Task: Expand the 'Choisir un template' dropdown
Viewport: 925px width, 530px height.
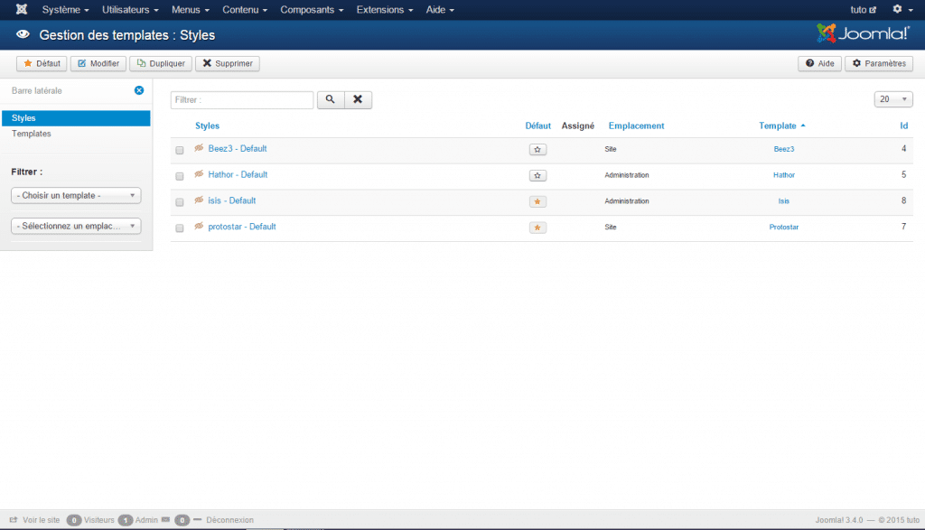Action: 76,195
